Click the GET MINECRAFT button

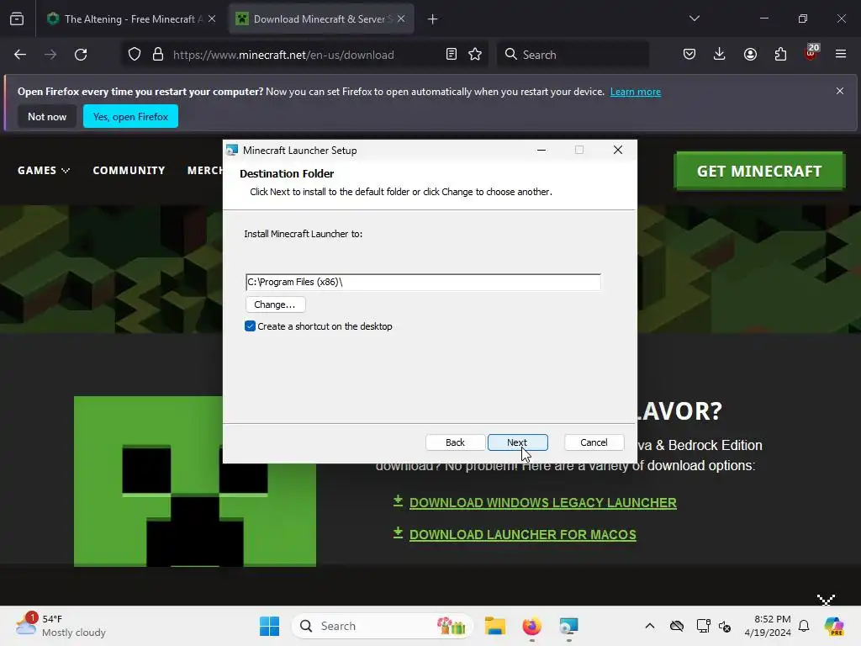tap(759, 171)
